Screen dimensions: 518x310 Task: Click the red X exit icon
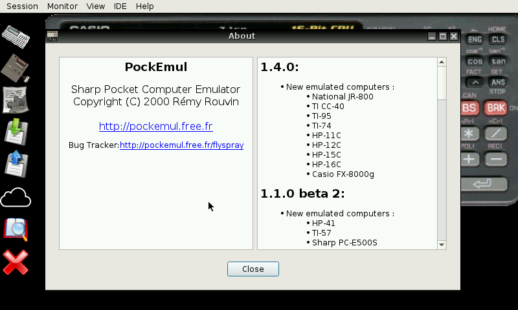tap(16, 262)
